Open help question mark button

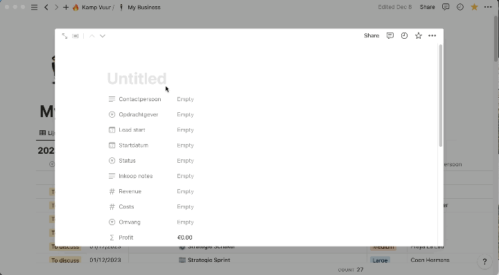(484, 261)
